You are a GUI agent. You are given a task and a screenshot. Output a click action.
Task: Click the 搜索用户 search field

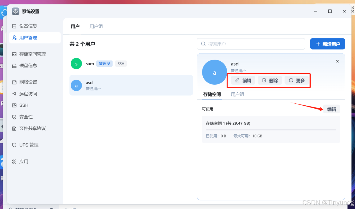250,44
